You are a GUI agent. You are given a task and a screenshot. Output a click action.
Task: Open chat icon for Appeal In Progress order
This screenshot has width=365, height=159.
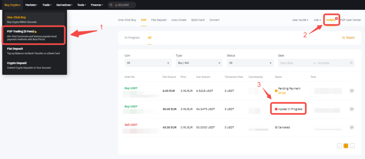[351, 109]
